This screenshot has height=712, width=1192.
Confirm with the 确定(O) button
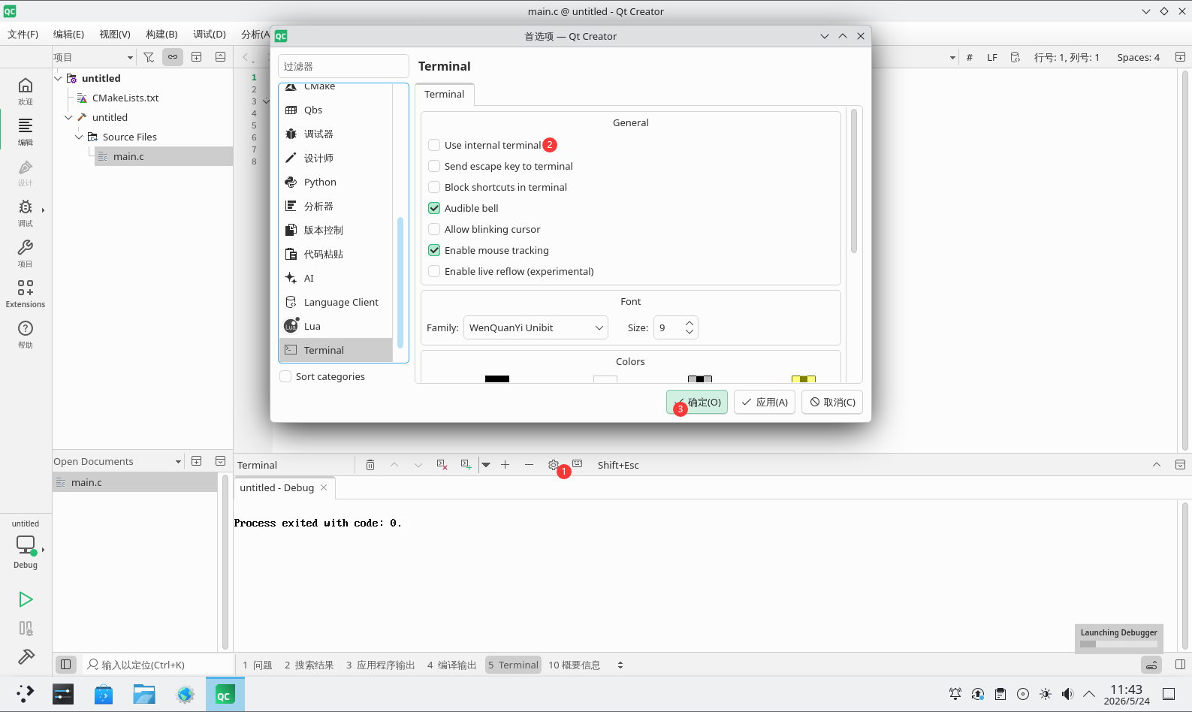(697, 402)
